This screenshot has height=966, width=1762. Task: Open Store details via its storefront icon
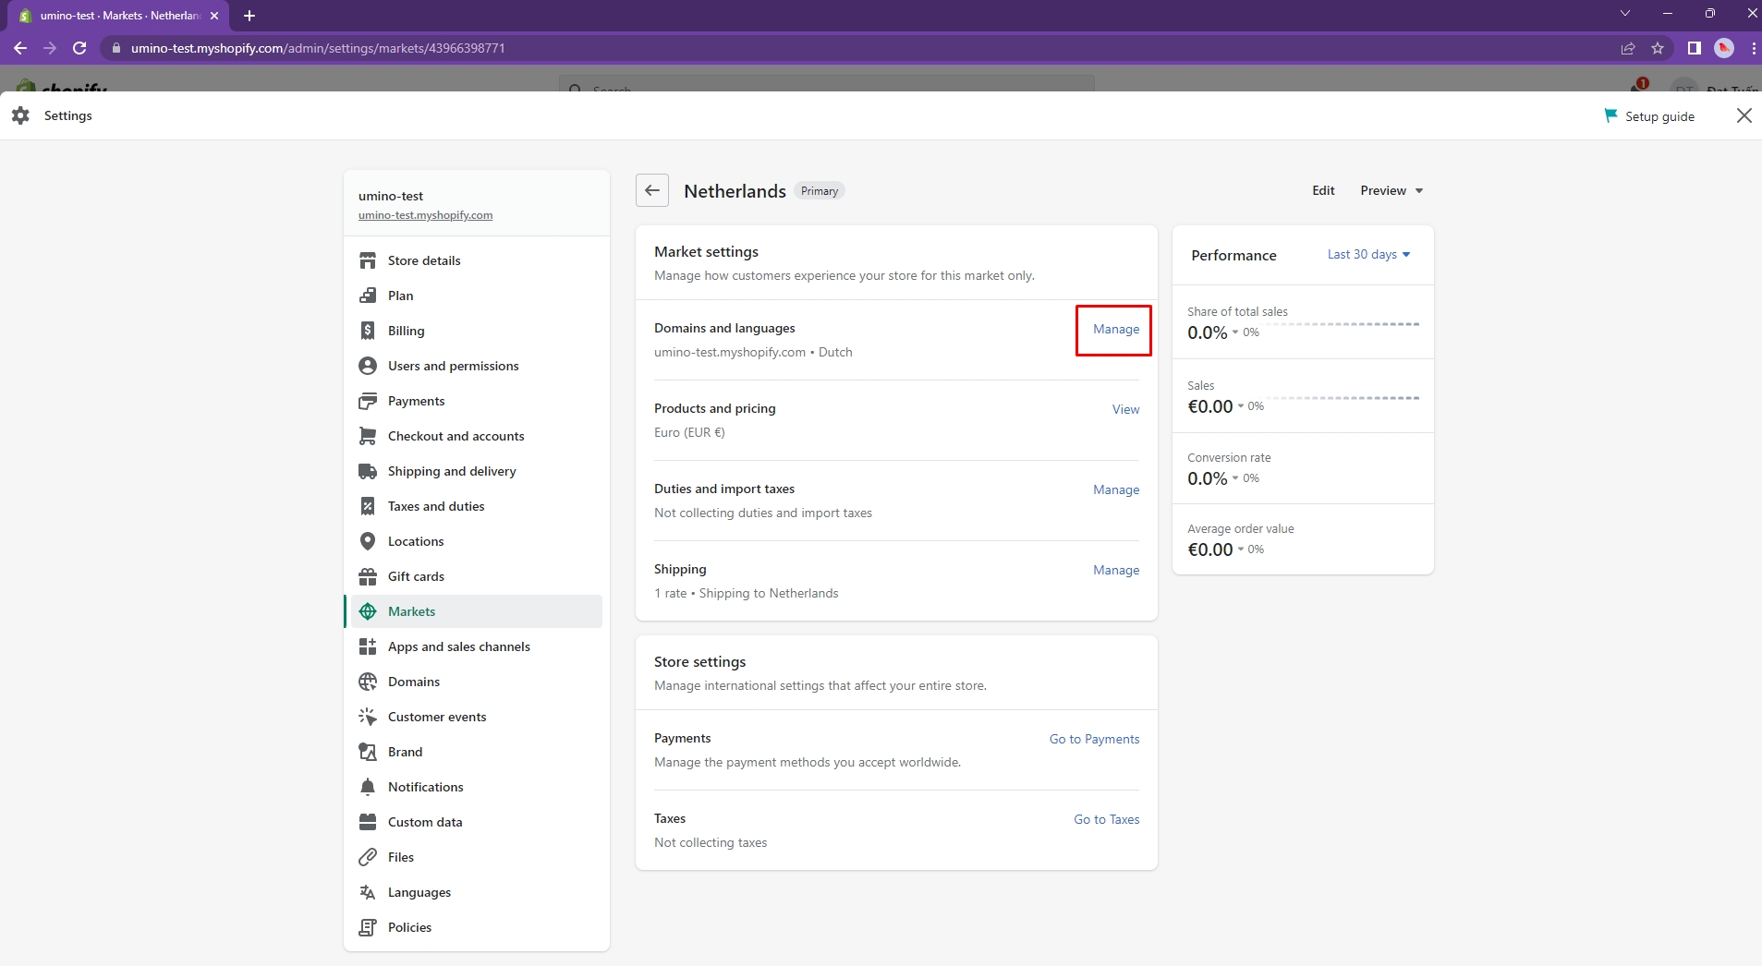368,260
